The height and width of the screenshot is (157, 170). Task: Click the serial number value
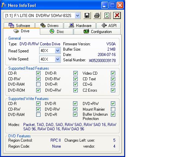coord(102,60)
